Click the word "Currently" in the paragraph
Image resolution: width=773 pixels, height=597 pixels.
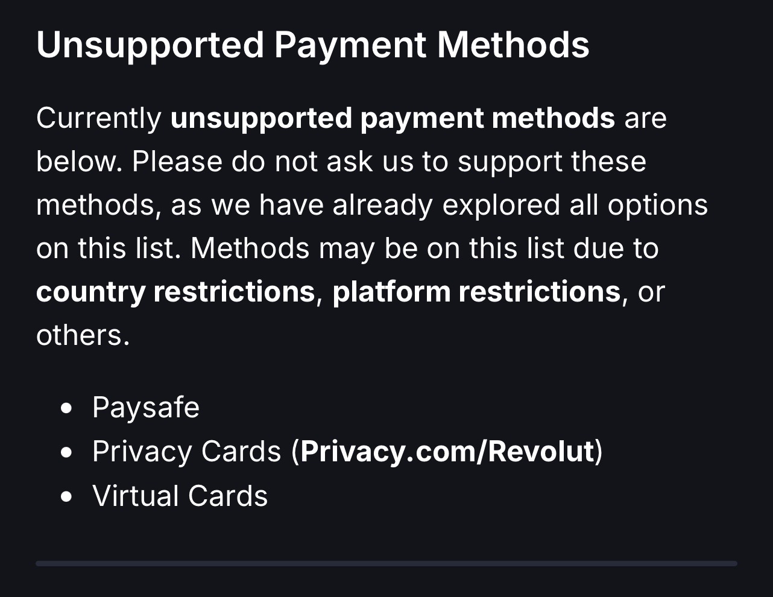99,118
